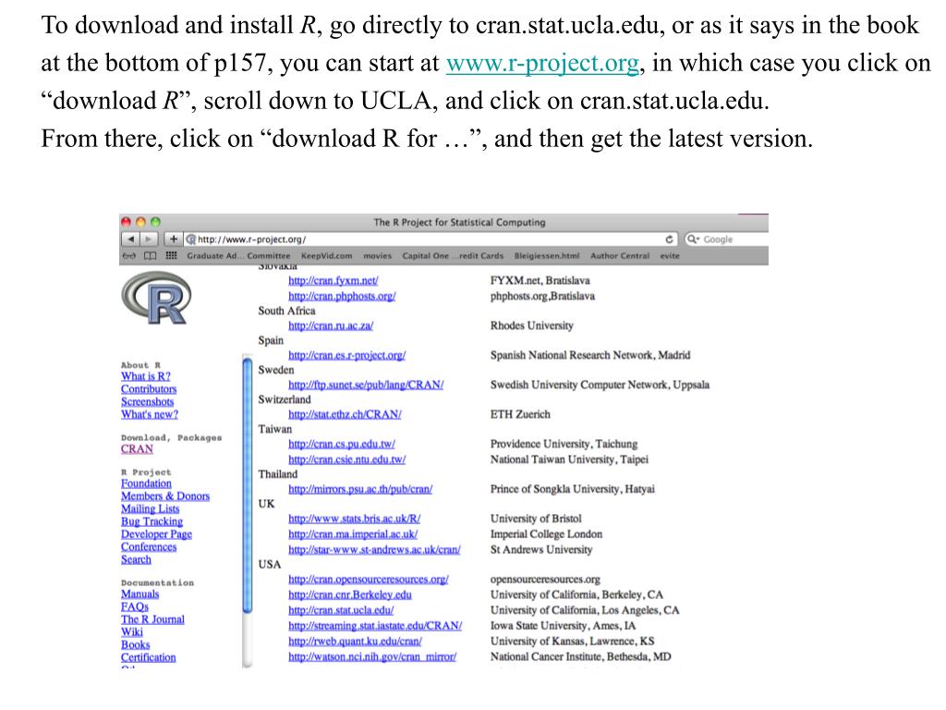
Task: Open the Contributors sidebar link
Action: tap(149, 389)
